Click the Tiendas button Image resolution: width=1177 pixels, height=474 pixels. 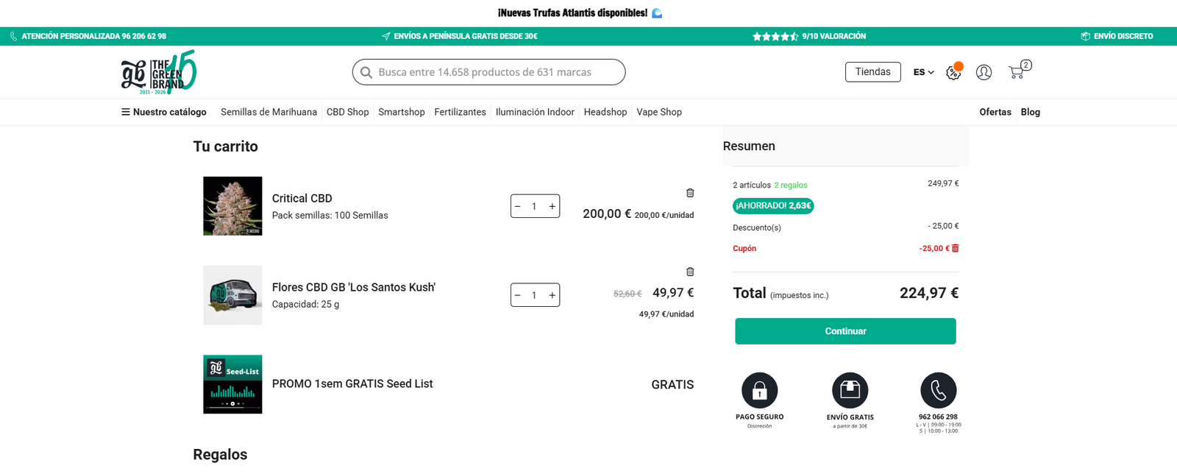(x=872, y=72)
